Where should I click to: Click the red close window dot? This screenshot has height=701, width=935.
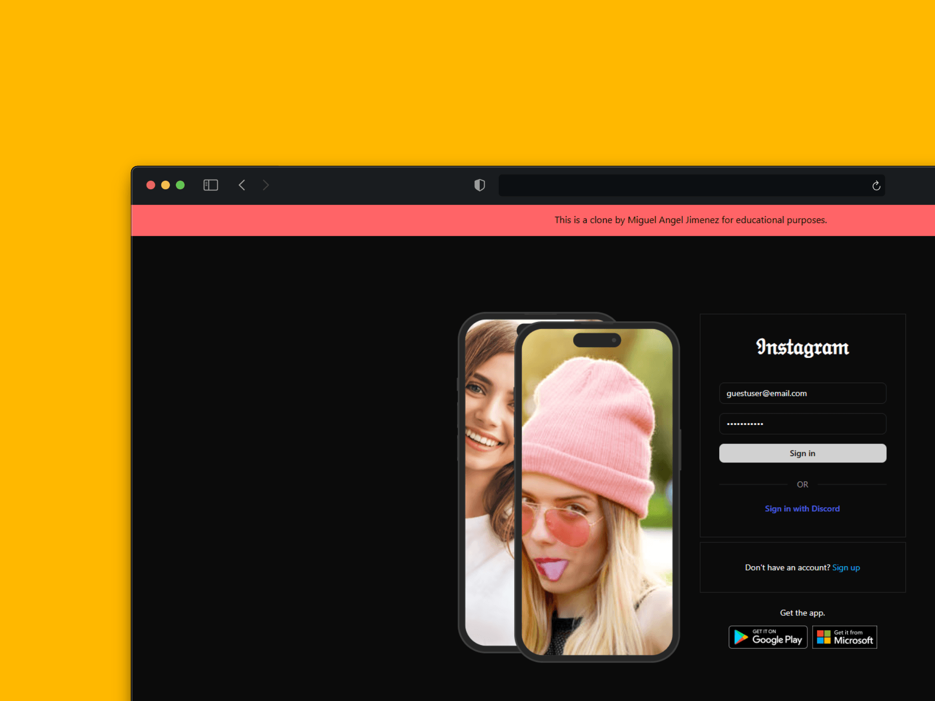tap(151, 185)
